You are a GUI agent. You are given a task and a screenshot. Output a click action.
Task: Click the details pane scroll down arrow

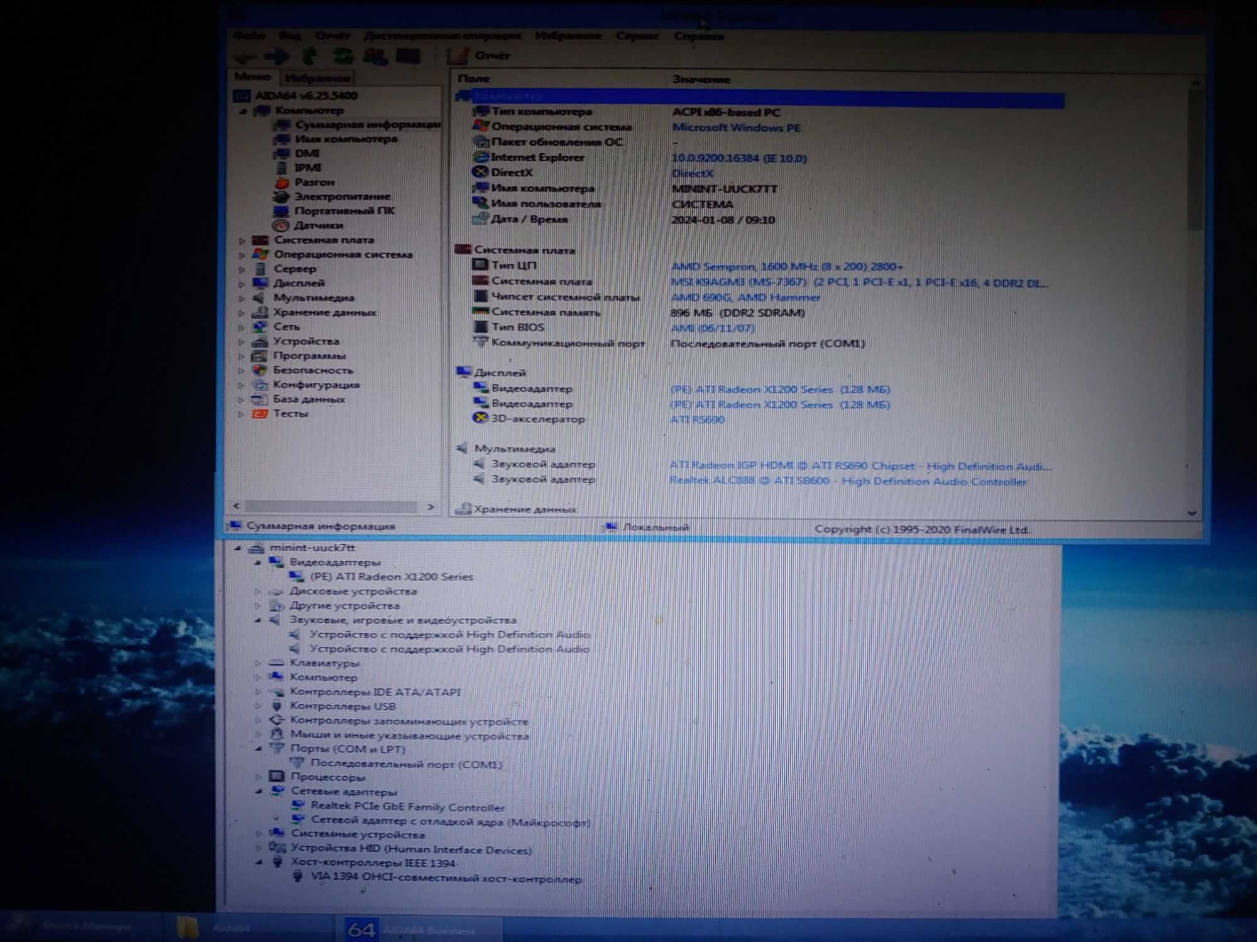pos(1192,513)
